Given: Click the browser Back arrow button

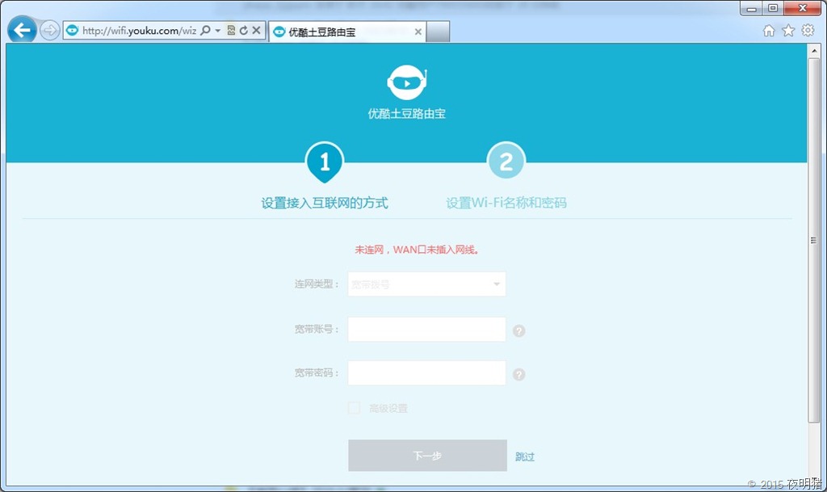Looking at the screenshot, I should (22, 31).
